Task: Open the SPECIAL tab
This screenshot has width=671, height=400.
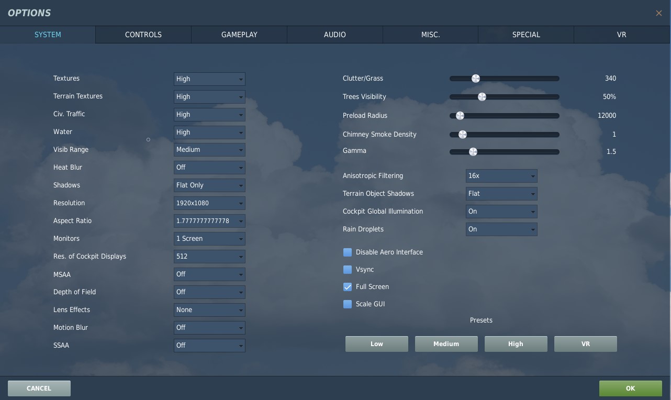Action: (526, 35)
